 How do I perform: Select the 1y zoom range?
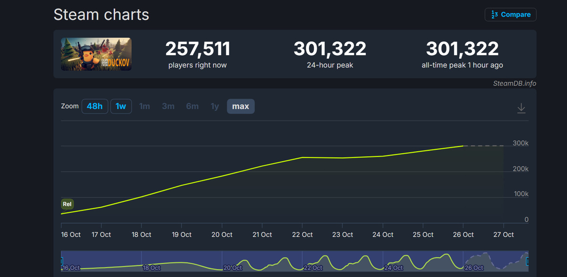215,106
